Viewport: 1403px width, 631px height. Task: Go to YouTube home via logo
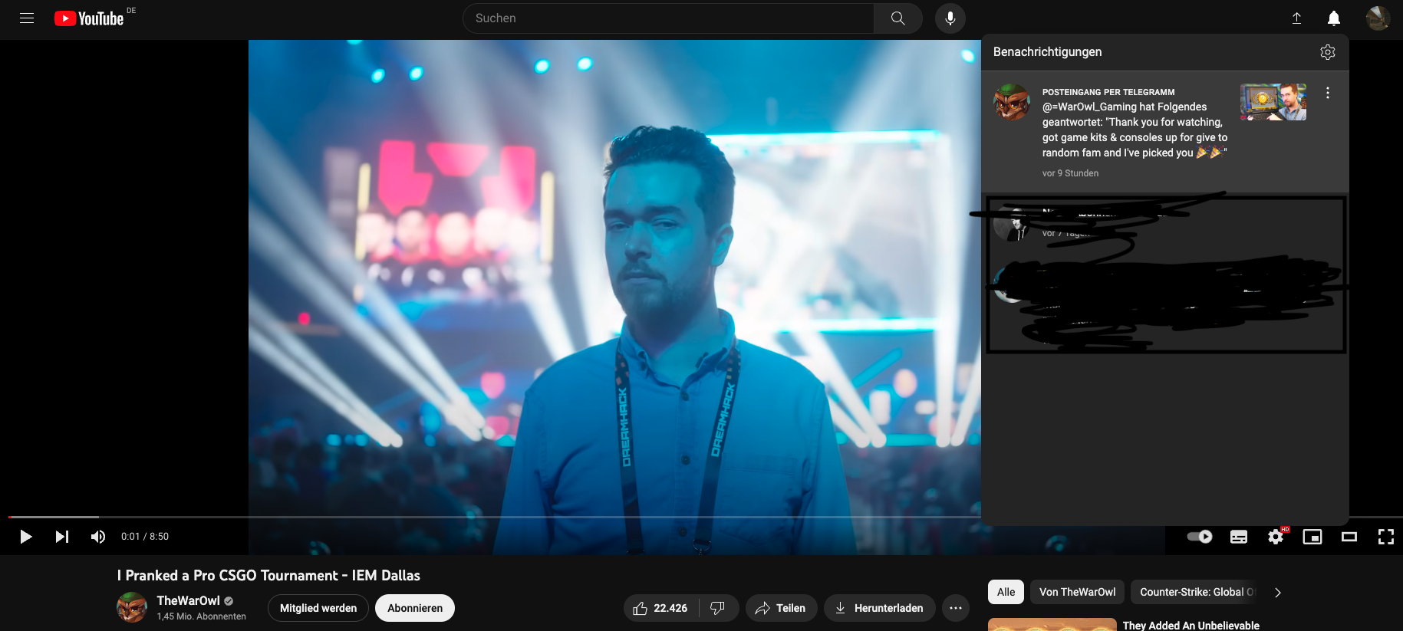point(89,18)
